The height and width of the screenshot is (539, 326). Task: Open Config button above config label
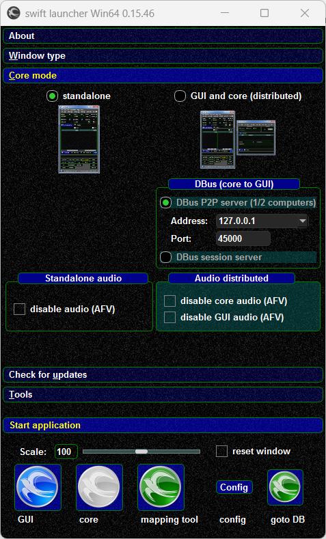(x=234, y=487)
